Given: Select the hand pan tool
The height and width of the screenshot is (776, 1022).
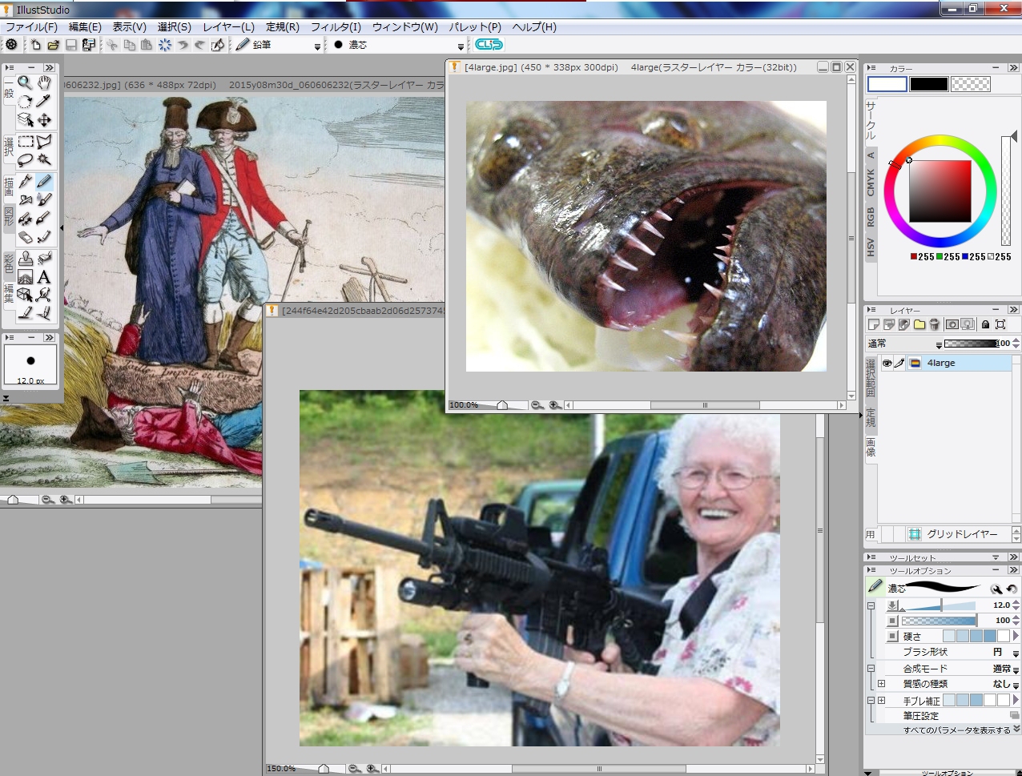Looking at the screenshot, I should click(45, 82).
